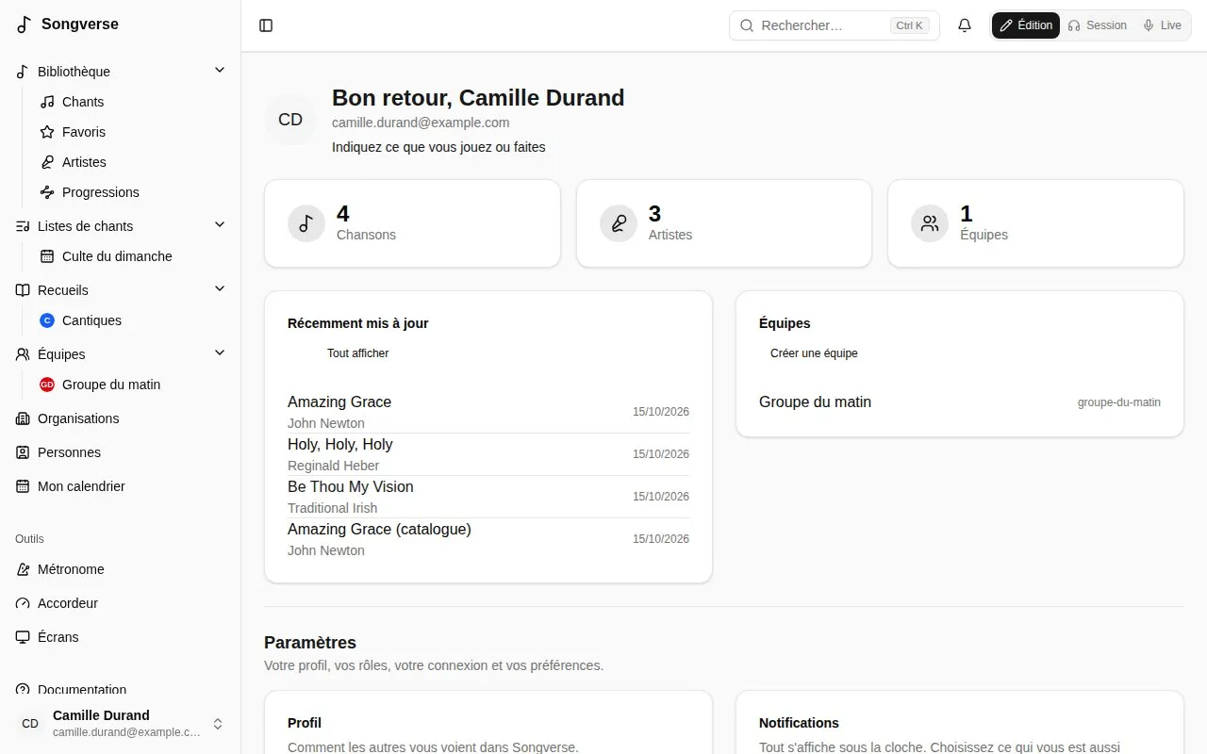Click Tout afficher link
Screen dimensions: 1207x754
tap(357, 353)
